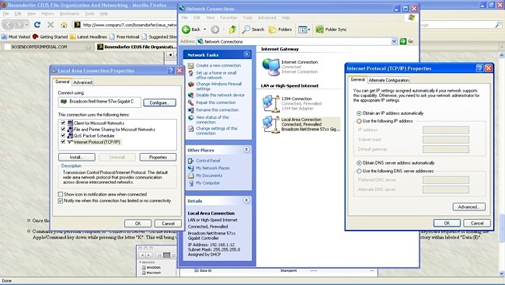Go up one folder level icon

(232, 30)
